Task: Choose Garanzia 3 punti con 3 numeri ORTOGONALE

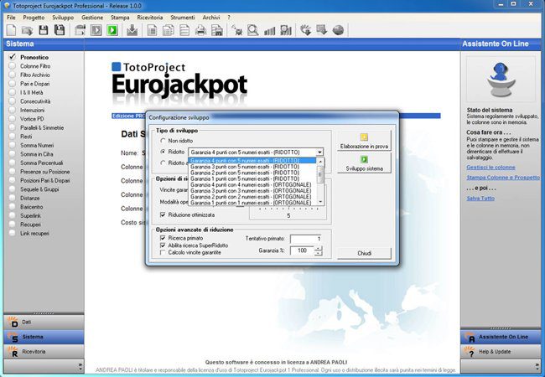Action: point(252,190)
